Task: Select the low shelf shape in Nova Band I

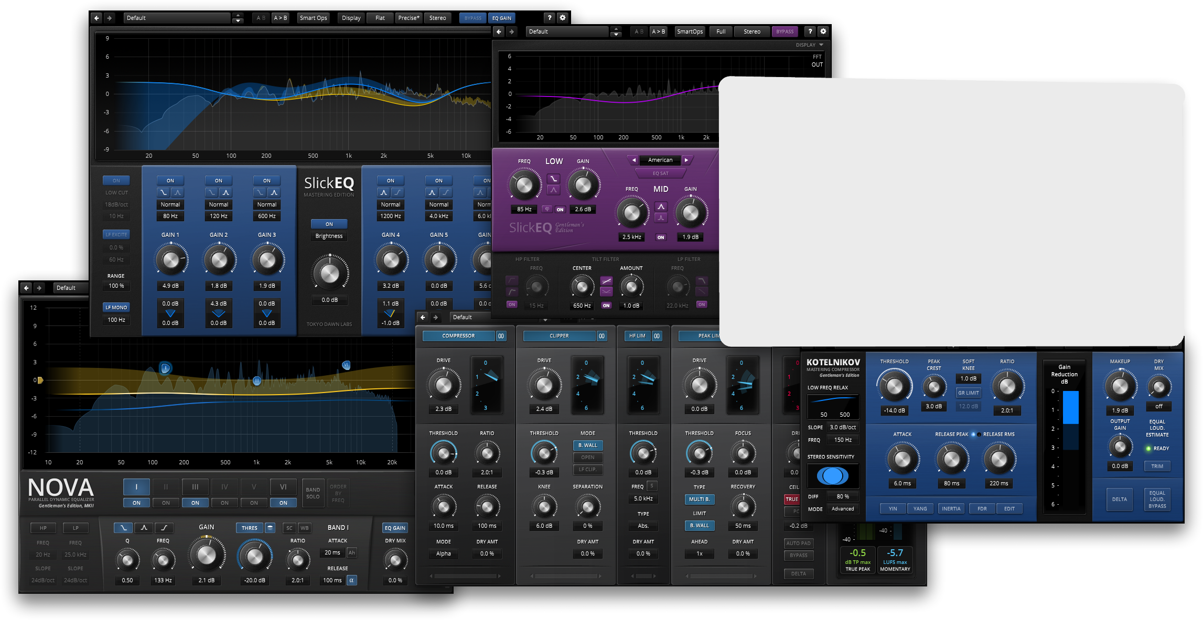Action: pos(123,528)
